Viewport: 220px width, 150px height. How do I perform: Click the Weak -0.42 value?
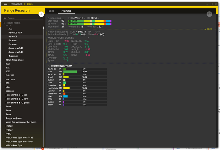(x=96, y=34)
